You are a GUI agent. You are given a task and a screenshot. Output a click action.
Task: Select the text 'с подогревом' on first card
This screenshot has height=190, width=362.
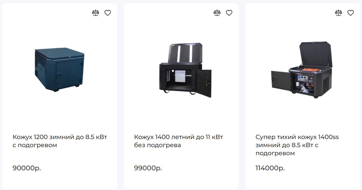pos(35,145)
